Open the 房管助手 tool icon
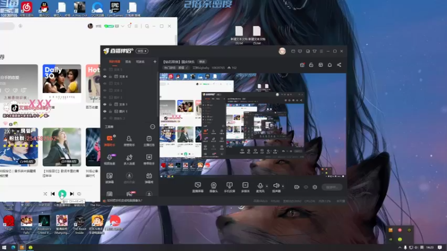This screenshot has width=447, height=251. (x=129, y=141)
